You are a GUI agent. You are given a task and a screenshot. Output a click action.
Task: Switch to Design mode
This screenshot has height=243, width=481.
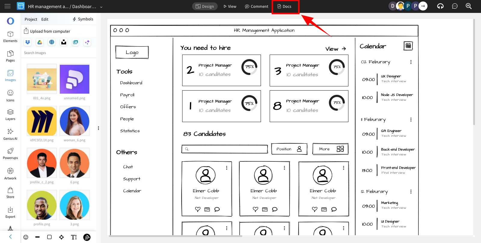point(205,6)
